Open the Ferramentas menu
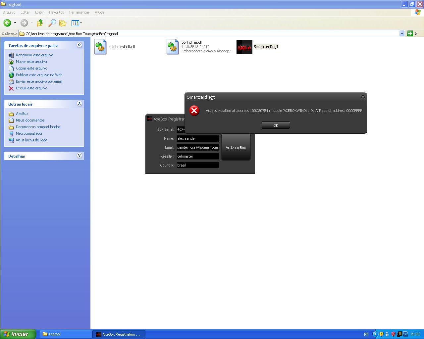 coord(79,12)
